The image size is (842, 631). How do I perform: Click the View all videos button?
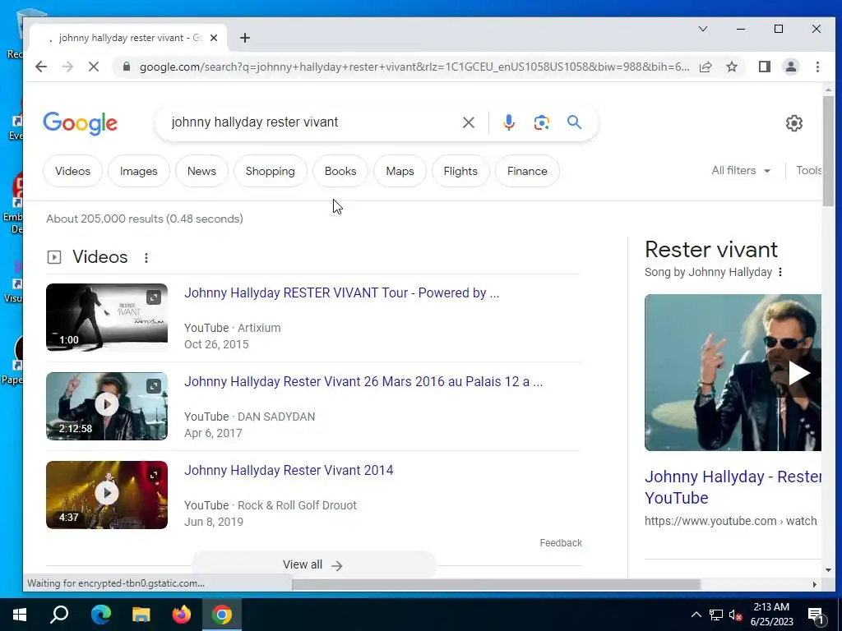tap(313, 564)
